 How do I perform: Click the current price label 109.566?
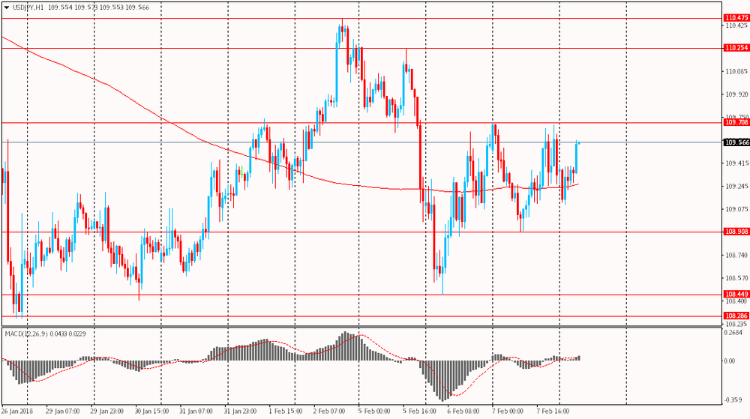736,142
